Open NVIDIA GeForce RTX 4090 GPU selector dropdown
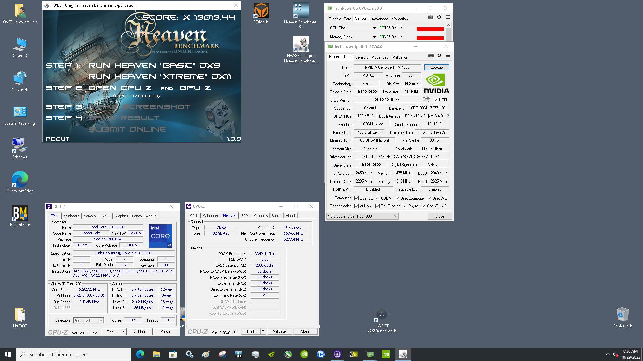Image resolution: width=643 pixels, height=361 pixels. [x=362, y=216]
